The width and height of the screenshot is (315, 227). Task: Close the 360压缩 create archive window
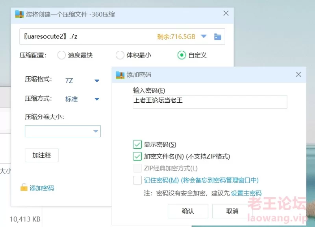point(226,13)
